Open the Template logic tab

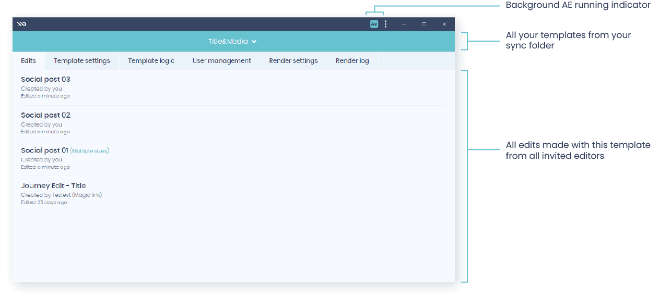pos(151,61)
